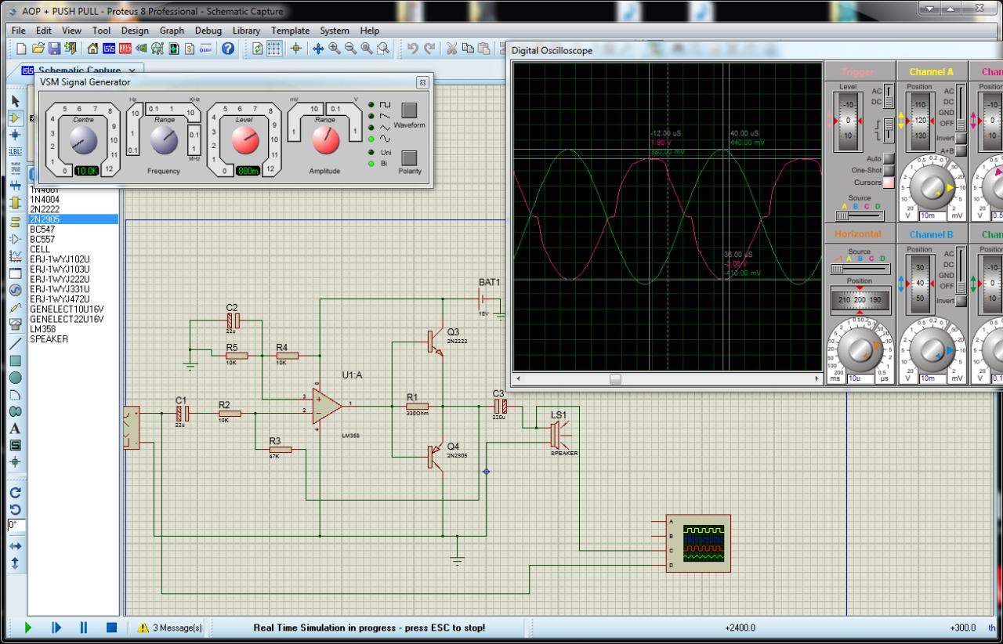Toggle the grid display icon

[x=274, y=49]
